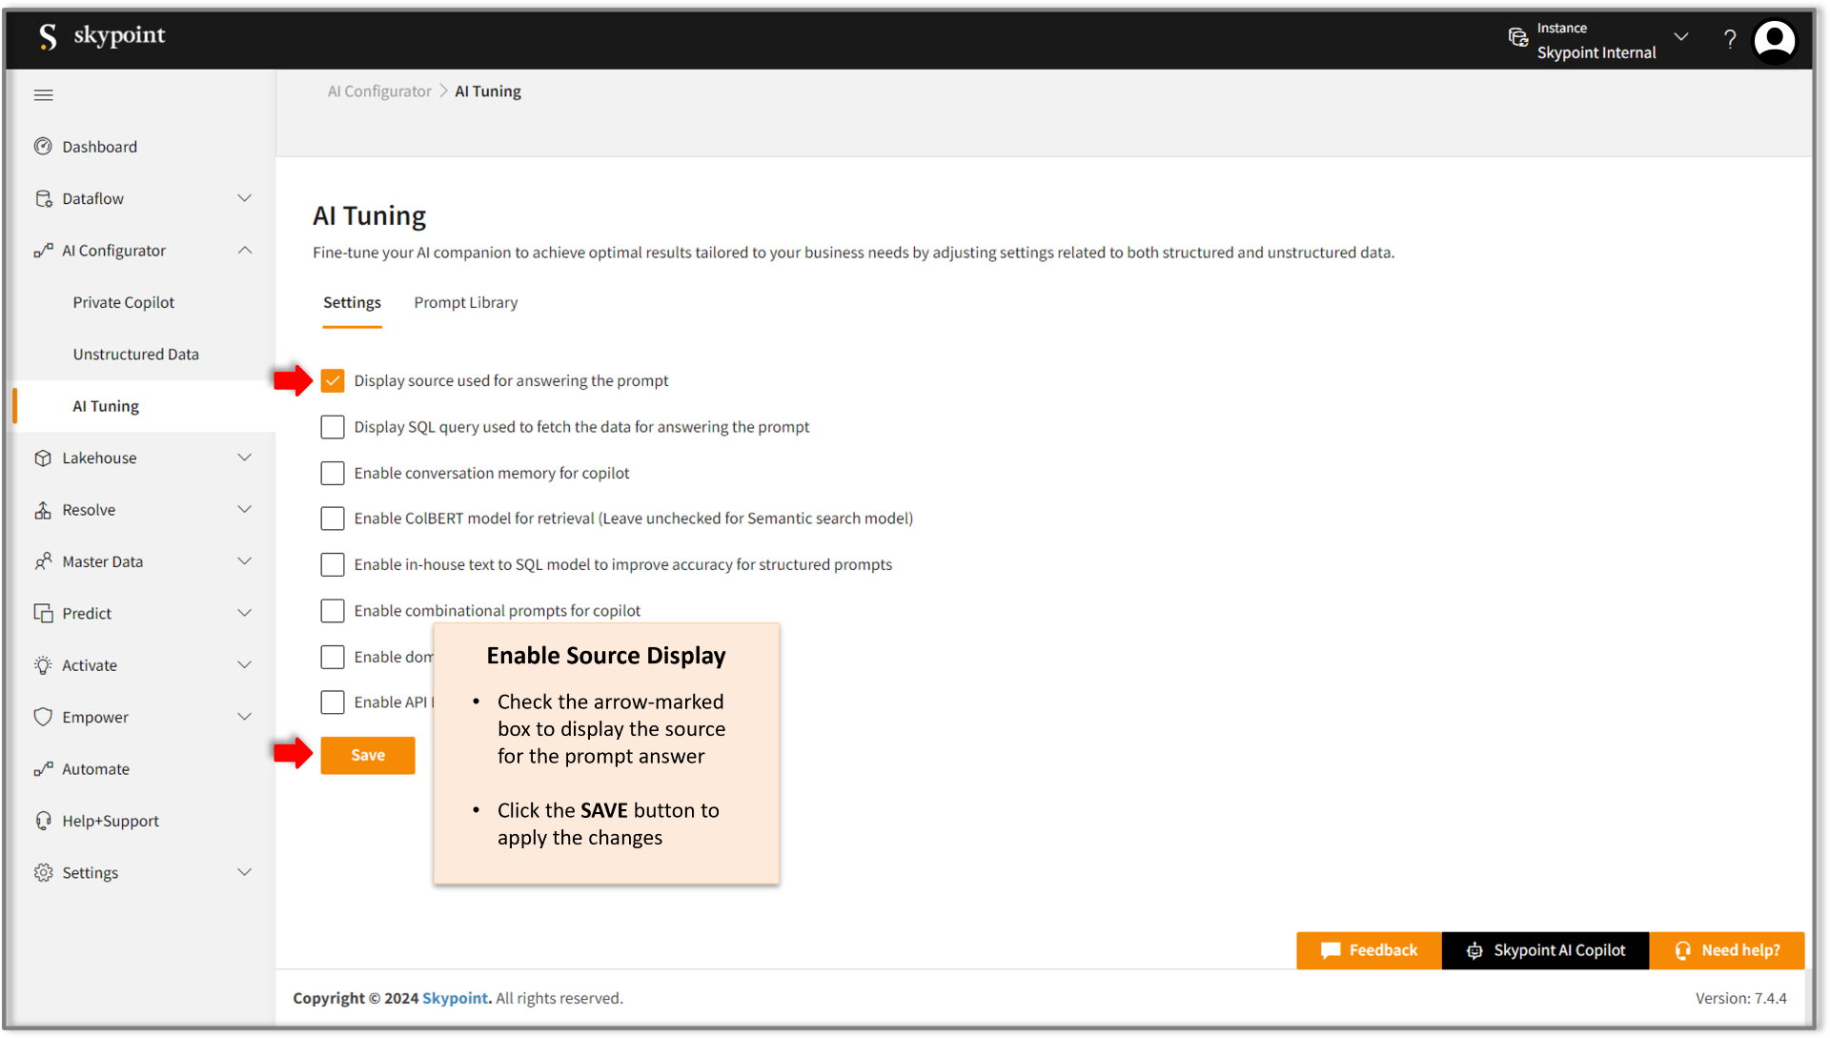Open the user profile avatar

click(x=1775, y=41)
